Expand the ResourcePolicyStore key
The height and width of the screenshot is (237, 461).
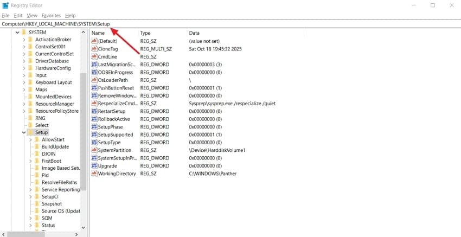(24, 111)
